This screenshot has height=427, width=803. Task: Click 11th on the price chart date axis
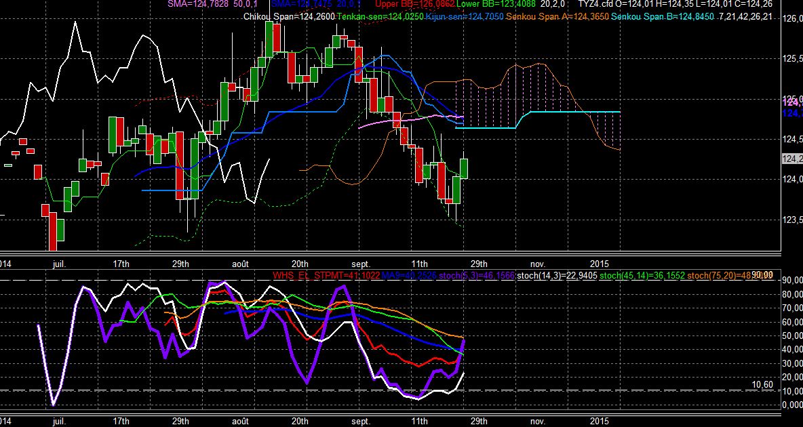tap(420, 264)
